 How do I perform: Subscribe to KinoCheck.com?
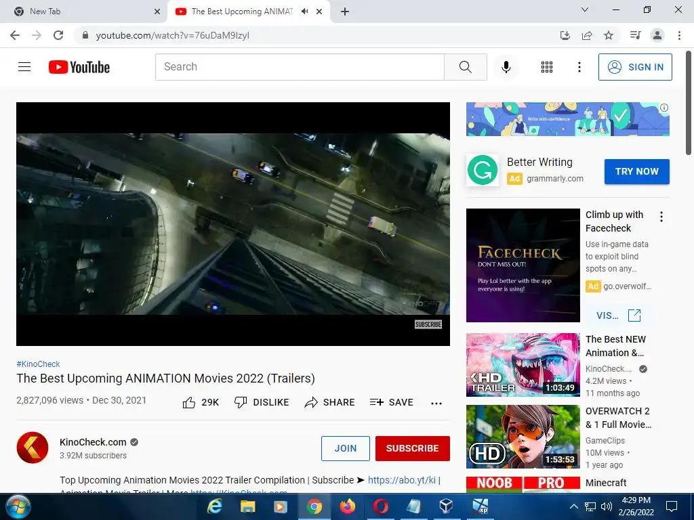[x=413, y=448]
